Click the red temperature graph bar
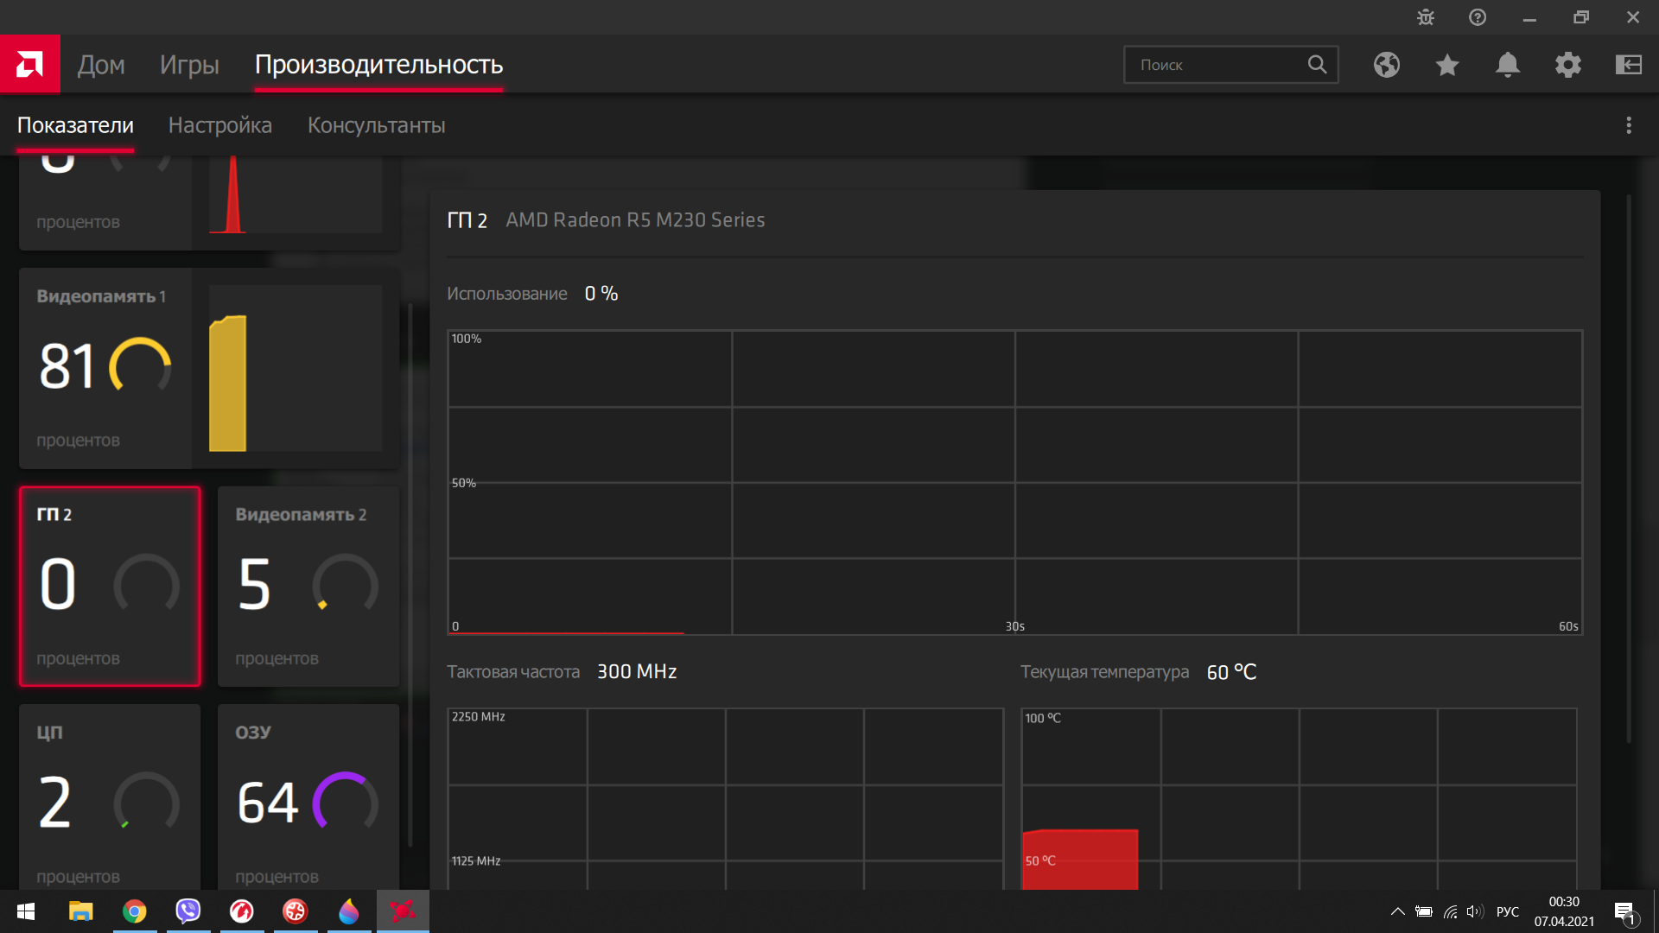The width and height of the screenshot is (1659, 933). click(1080, 860)
